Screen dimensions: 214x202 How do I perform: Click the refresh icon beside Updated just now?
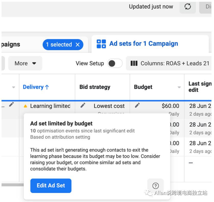[188, 7]
